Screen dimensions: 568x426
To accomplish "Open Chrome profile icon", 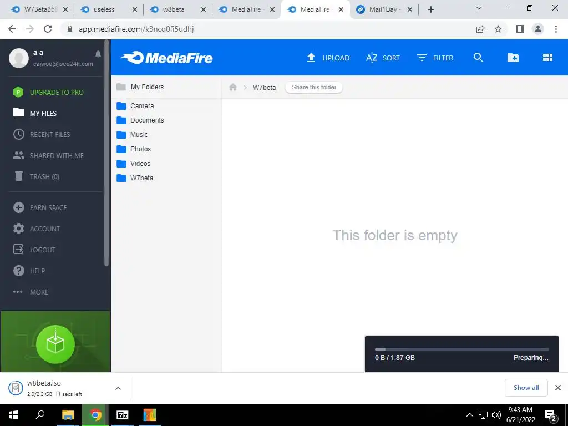I will [x=538, y=29].
